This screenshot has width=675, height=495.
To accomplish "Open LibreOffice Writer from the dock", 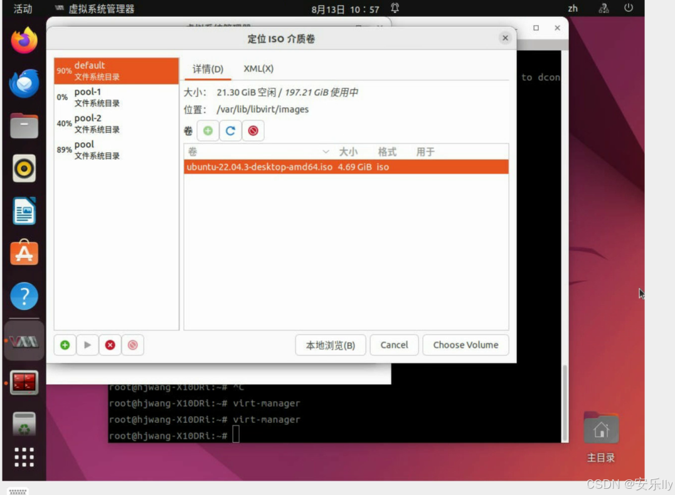I will (x=24, y=211).
